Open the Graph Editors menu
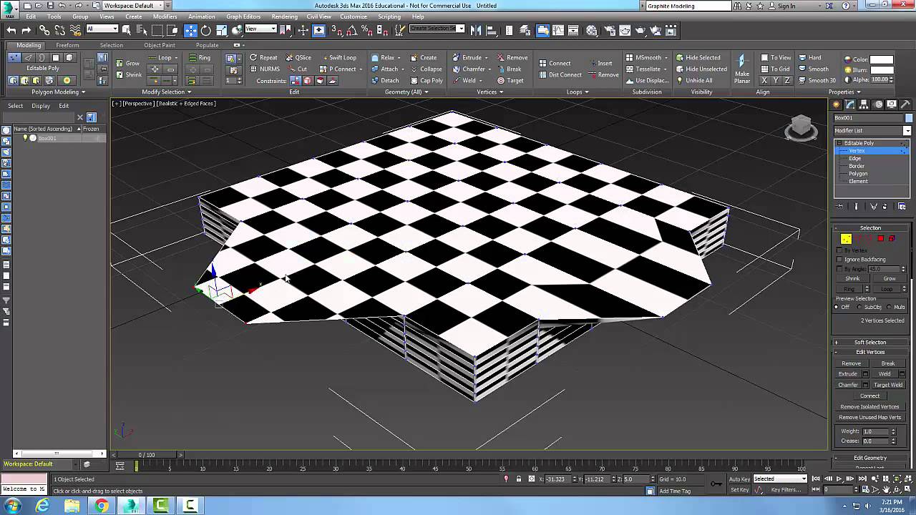Screen dimensions: 916x515 [243, 16]
